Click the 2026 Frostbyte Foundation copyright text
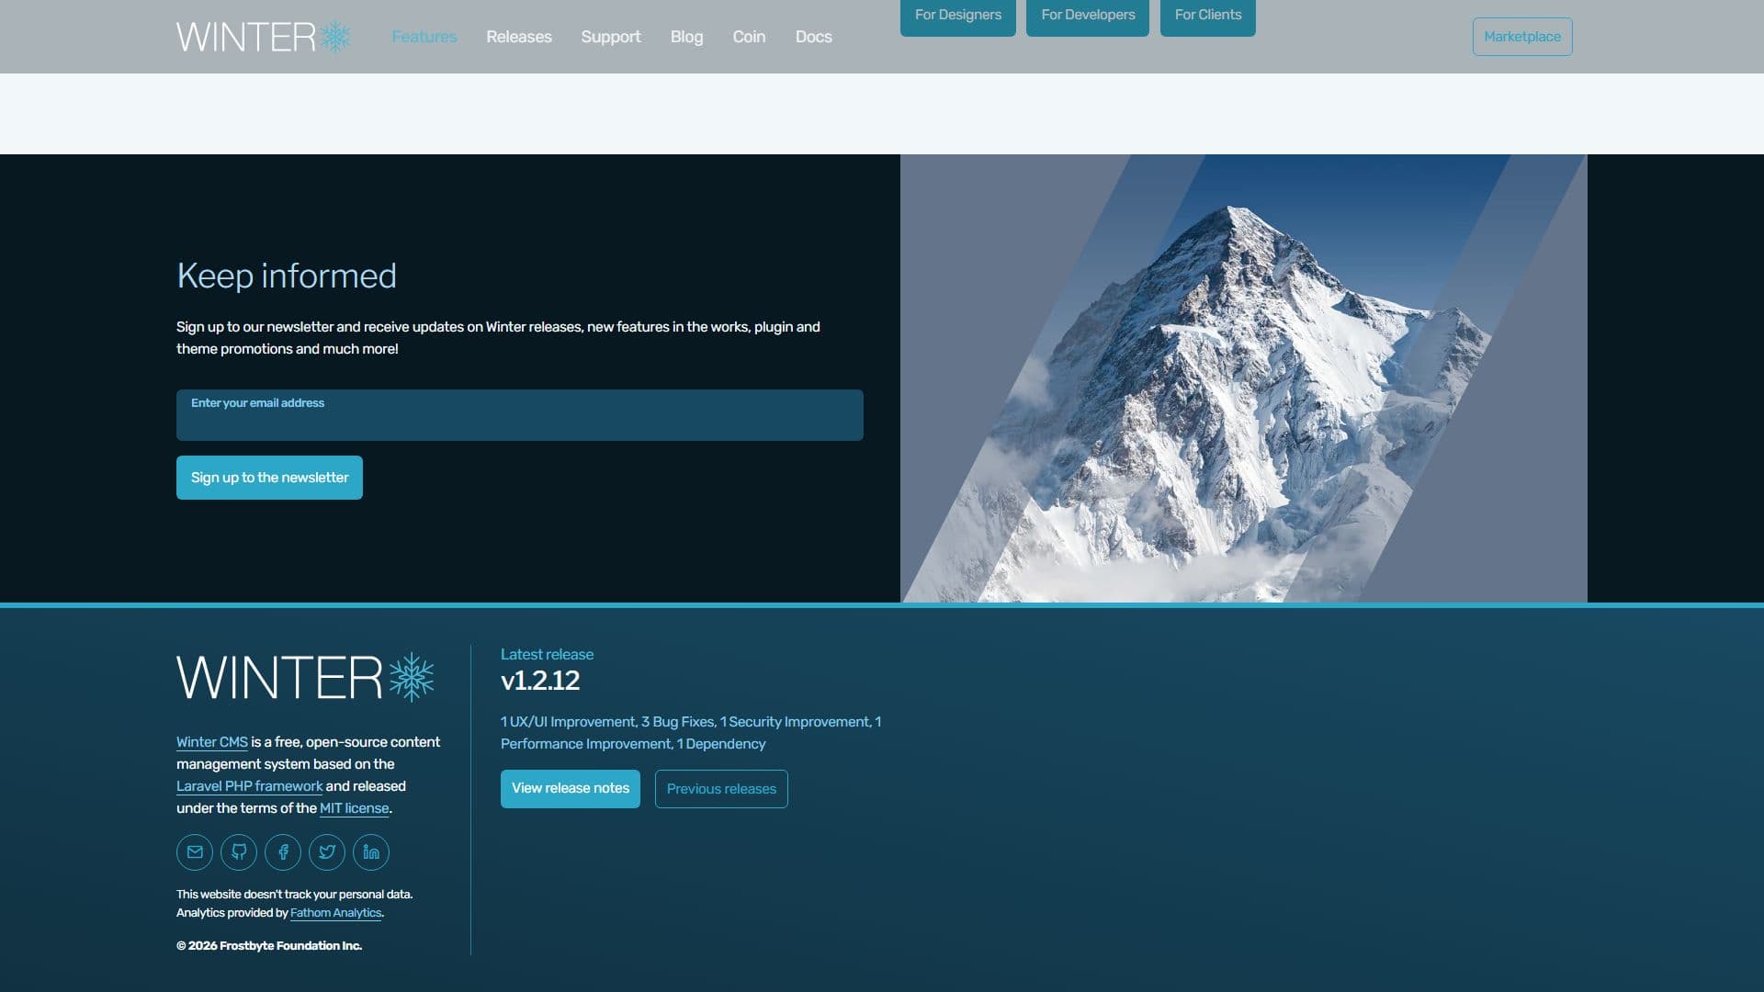Image resolution: width=1764 pixels, height=992 pixels. click(x=269, y=946)
